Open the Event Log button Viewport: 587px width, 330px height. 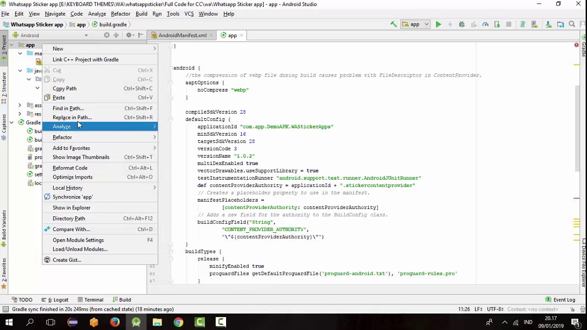click(x=560, y=300)
